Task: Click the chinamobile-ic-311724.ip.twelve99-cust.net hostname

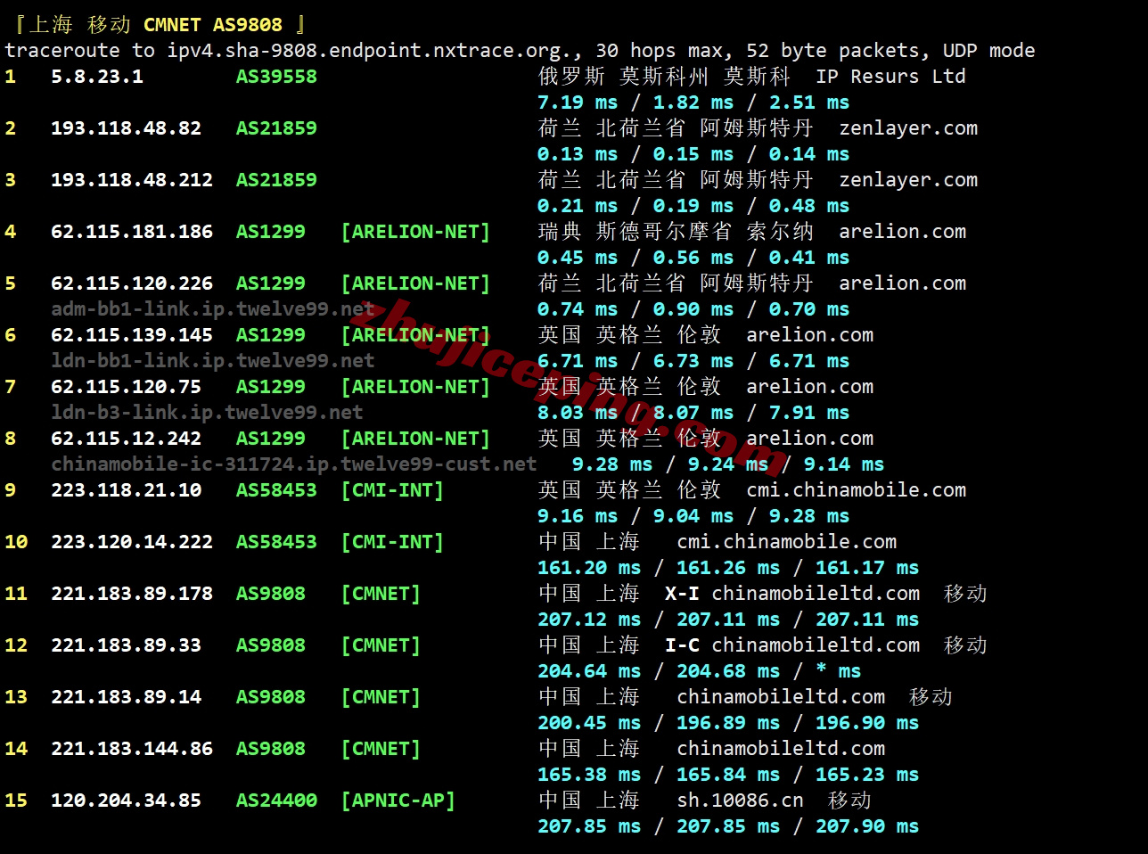Action: [293, 464]
